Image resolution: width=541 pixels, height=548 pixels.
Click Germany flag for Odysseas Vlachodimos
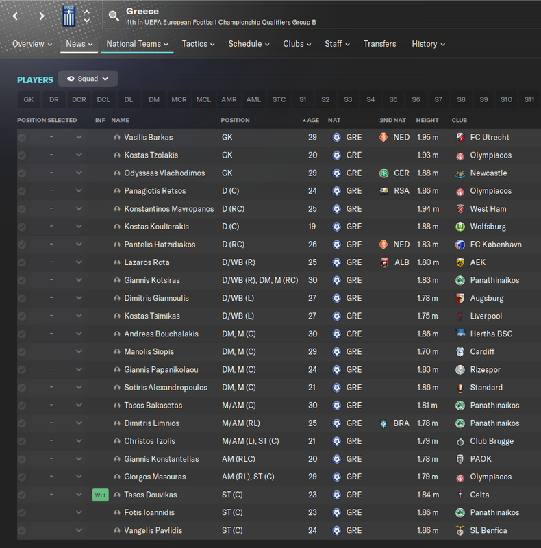tap(383, 173)
